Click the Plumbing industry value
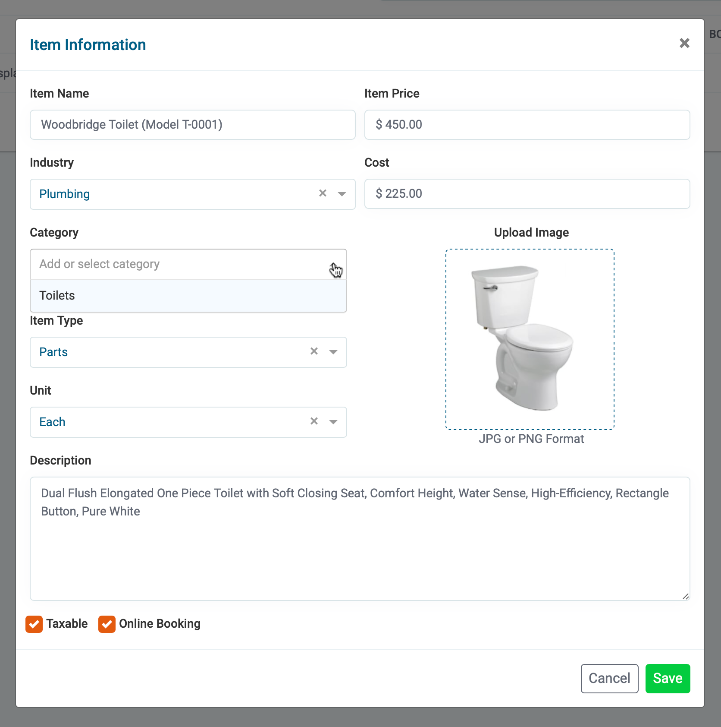This screenshot has height=727, width=721. (65, 194)
